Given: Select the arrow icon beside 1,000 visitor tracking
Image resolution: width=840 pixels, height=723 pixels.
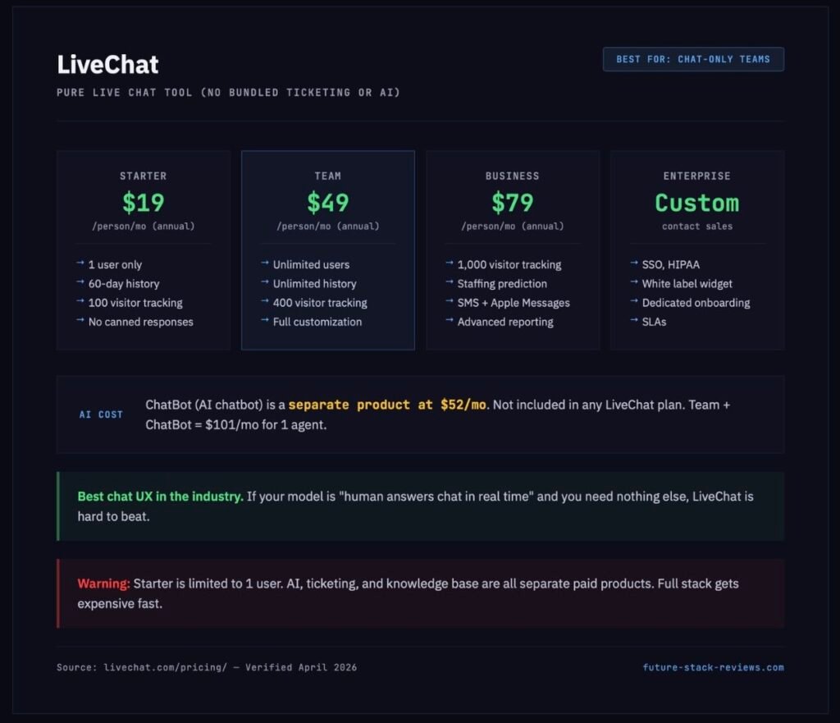Looking at the screenshot, I should (x=449, y=264).
